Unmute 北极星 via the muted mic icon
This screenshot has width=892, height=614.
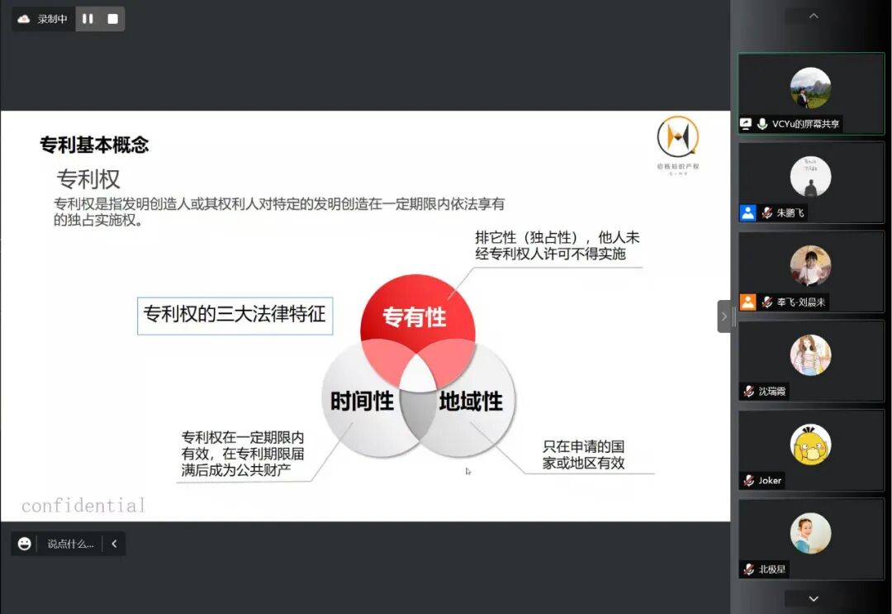[747, 569]
